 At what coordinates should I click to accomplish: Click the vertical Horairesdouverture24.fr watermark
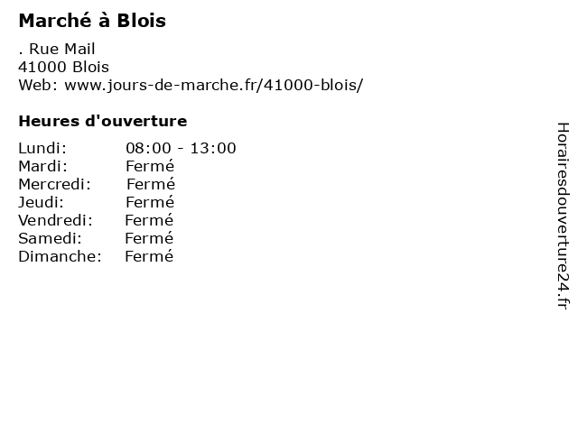click(563, 216)
